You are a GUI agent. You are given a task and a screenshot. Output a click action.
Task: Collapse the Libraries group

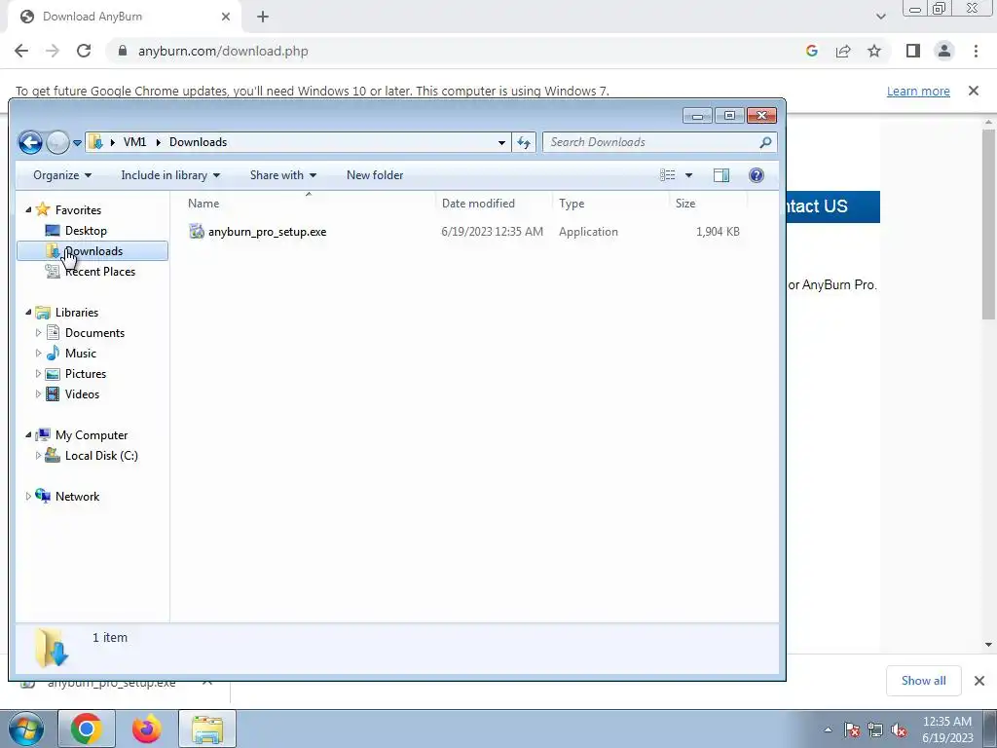(x=28, y=312)
